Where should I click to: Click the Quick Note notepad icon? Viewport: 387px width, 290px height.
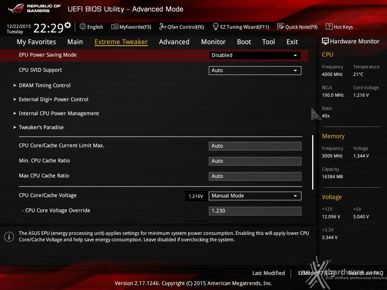[281, 26]
